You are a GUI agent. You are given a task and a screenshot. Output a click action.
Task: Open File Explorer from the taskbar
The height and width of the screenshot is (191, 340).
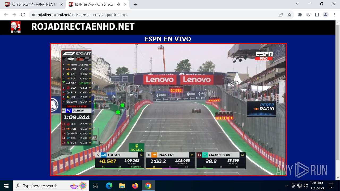122,186
